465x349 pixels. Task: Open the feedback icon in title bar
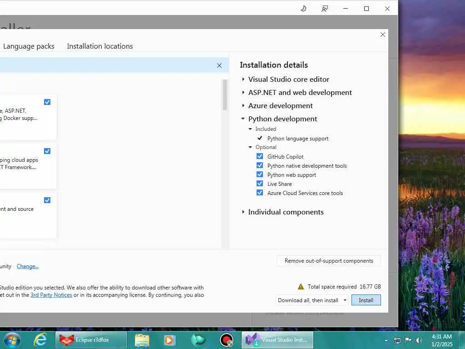pyautogui.click(x=325, y=9)
